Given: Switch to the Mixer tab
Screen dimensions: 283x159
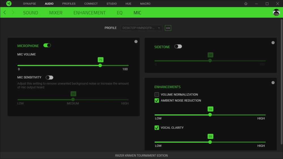Looking at the screenshot, I should pyautogui.click(x=56, y=13).
